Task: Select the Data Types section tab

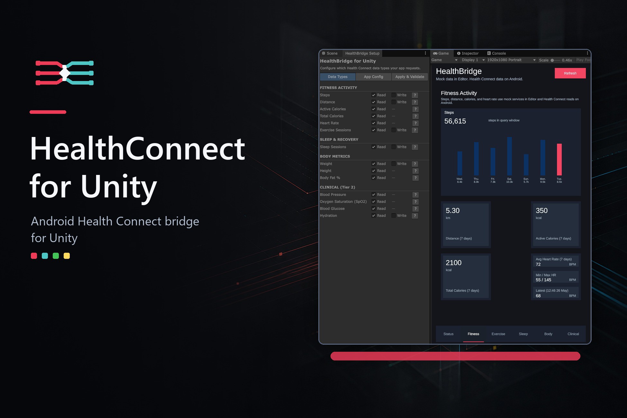Action: click(x=338, y=77)
